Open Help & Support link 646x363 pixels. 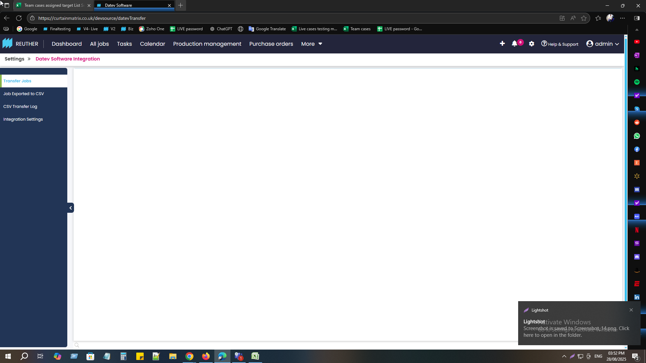(x=560, y=44)
